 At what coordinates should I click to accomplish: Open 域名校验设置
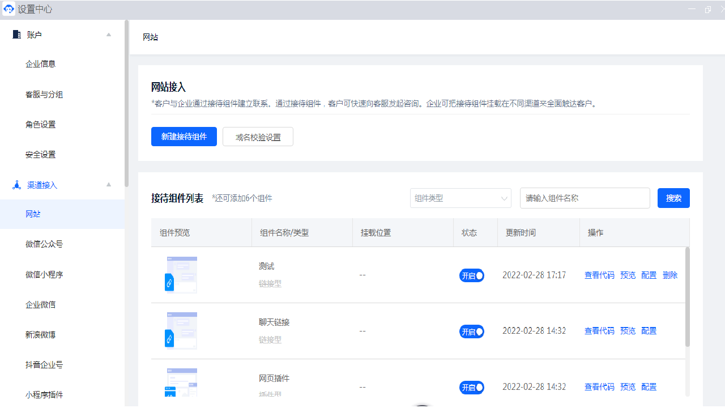tap(258, 137)
